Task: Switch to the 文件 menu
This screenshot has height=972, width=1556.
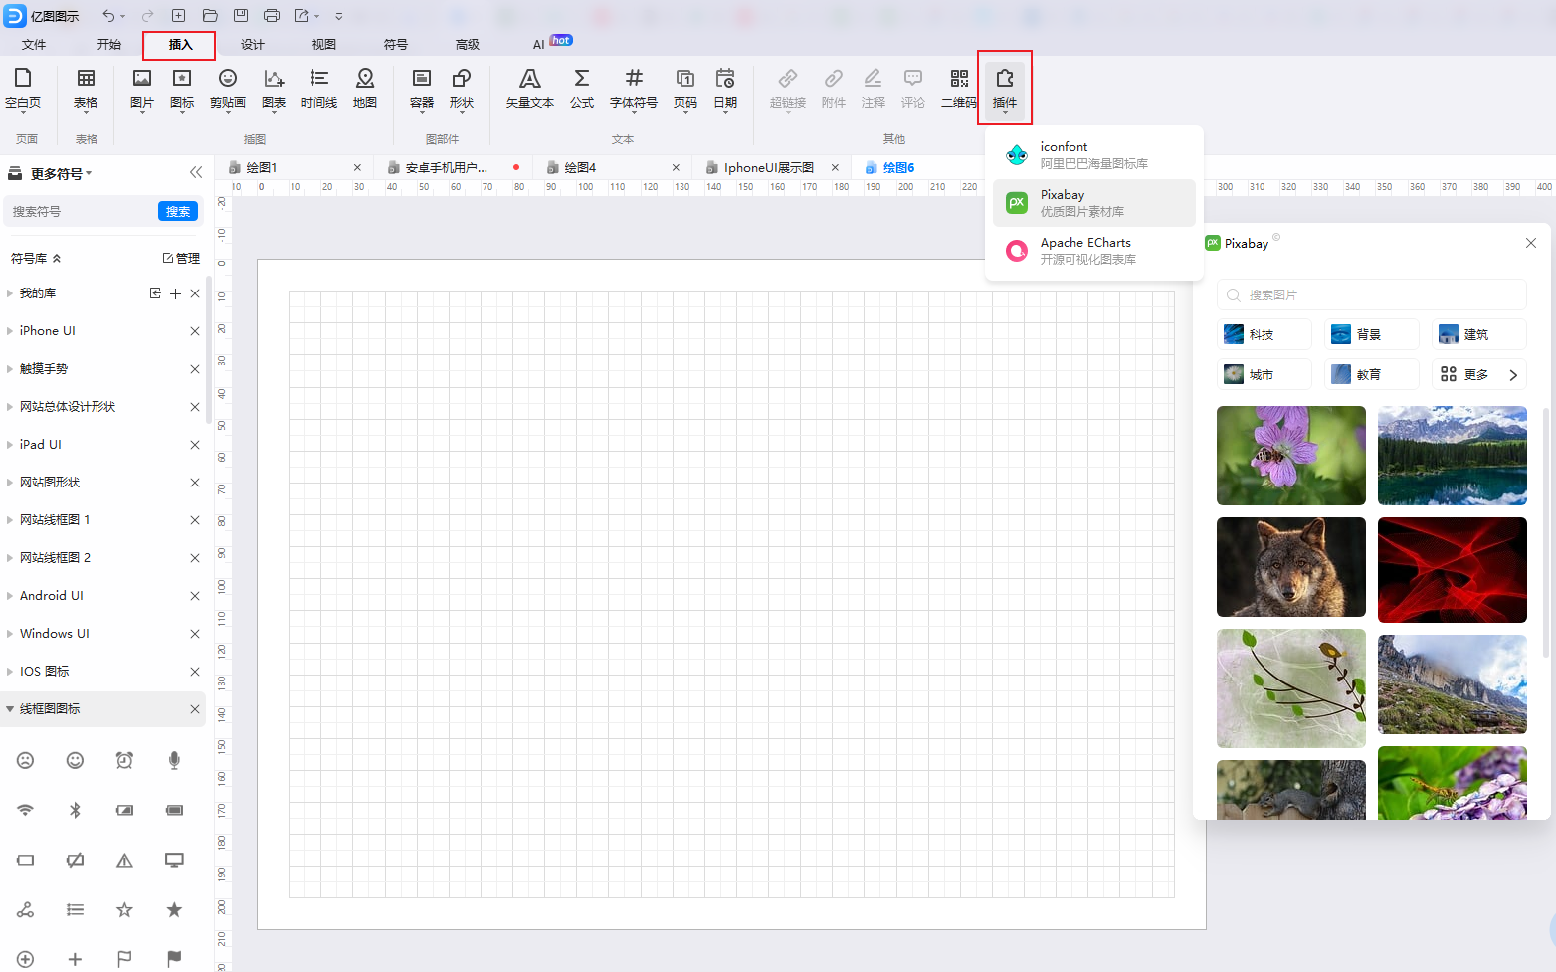Action: pos(34,44)
